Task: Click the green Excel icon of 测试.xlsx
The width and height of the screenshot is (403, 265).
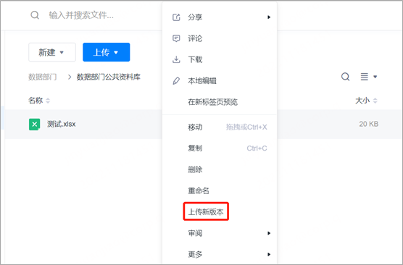Action: 35,125
